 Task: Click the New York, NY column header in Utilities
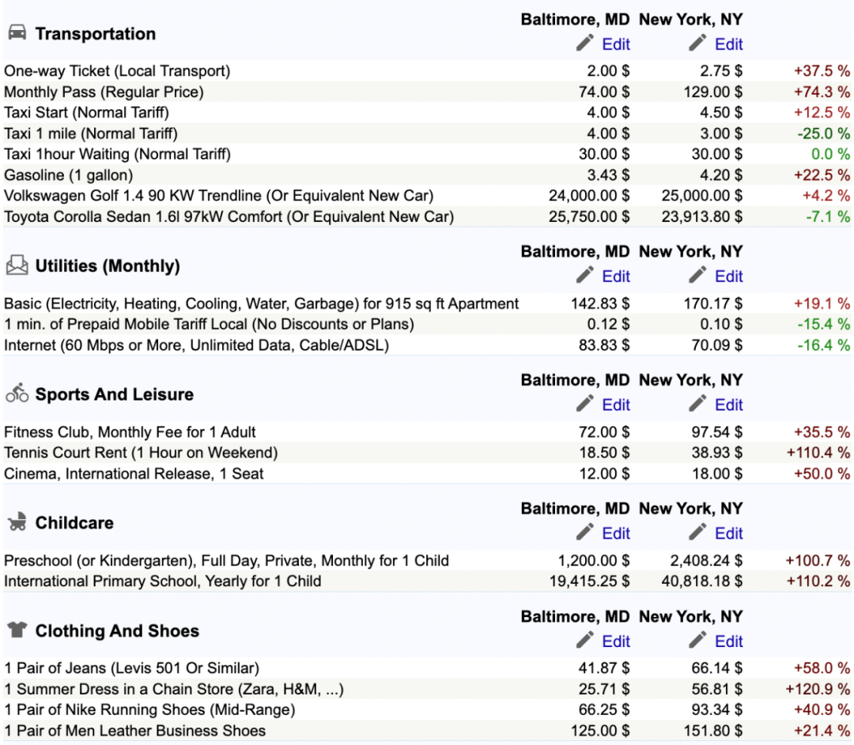tap(690, 251)
